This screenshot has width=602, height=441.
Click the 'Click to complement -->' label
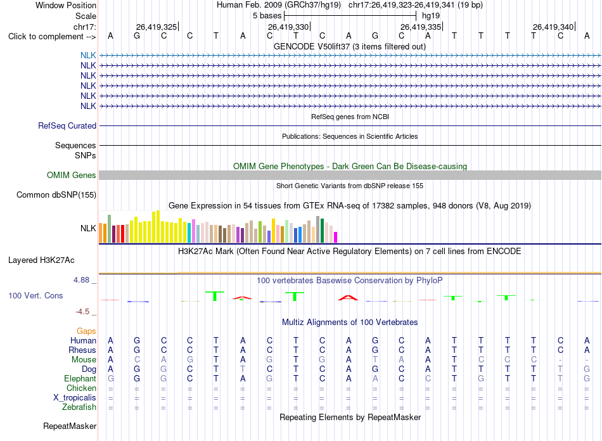(x=52, y=37)
